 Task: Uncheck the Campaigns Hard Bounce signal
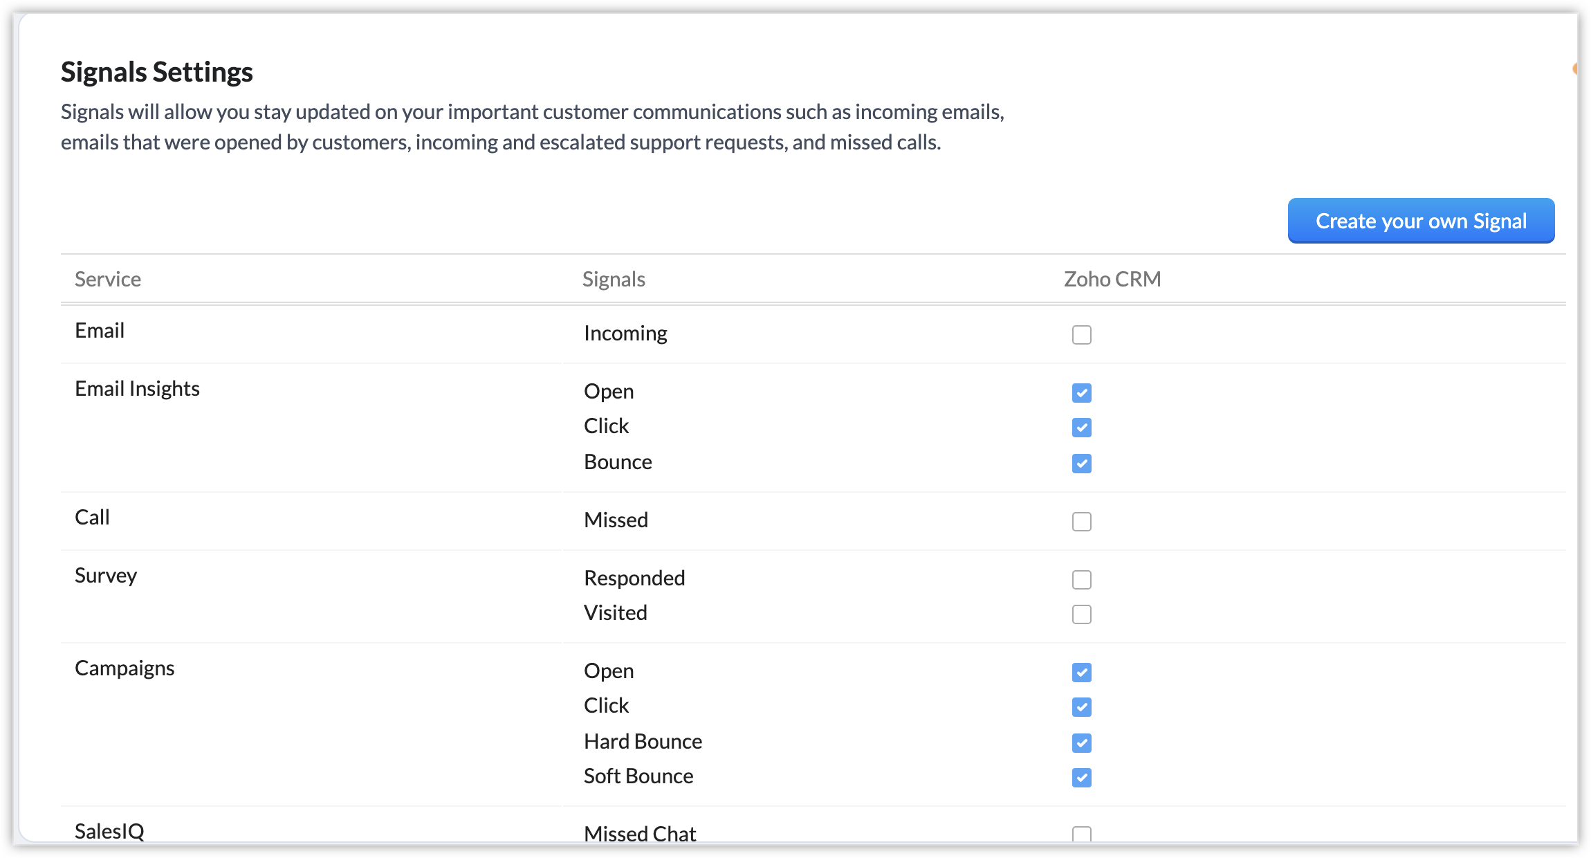pos(1081,743)
